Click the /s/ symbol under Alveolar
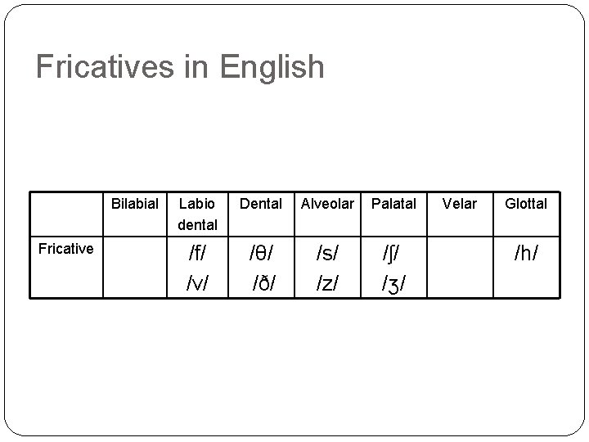Image resolution: width=589 pixels, height=442 pixels. [327, 253]
